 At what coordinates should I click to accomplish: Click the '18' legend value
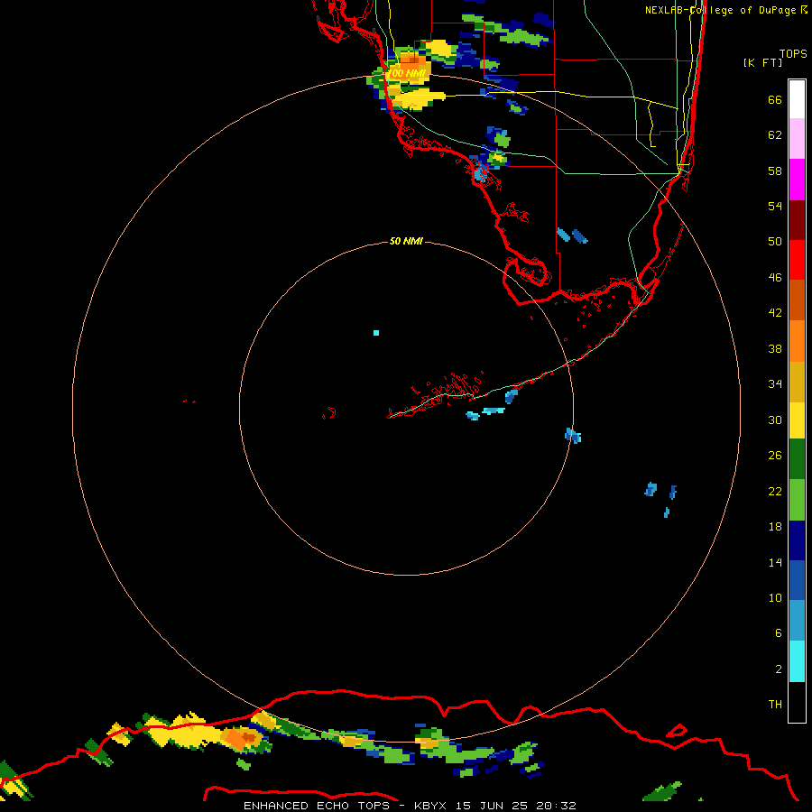point(775,527)
